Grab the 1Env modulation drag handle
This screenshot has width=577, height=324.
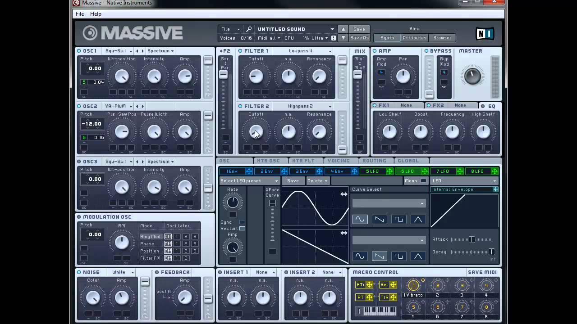click(x=249, y=171)
